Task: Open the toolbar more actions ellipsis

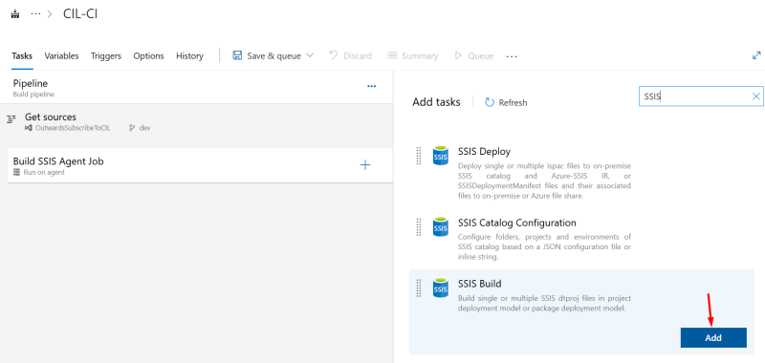Action: (x=512, y=56)
